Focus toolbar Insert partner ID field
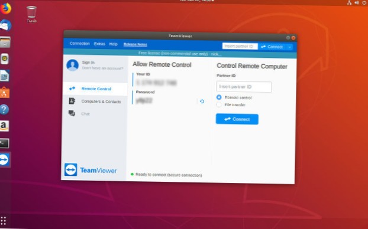Viewport: 368px width, 229px height. click(240, 47)
